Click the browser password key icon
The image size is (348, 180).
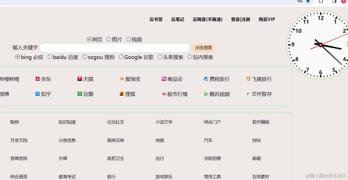tap(300, 1)
